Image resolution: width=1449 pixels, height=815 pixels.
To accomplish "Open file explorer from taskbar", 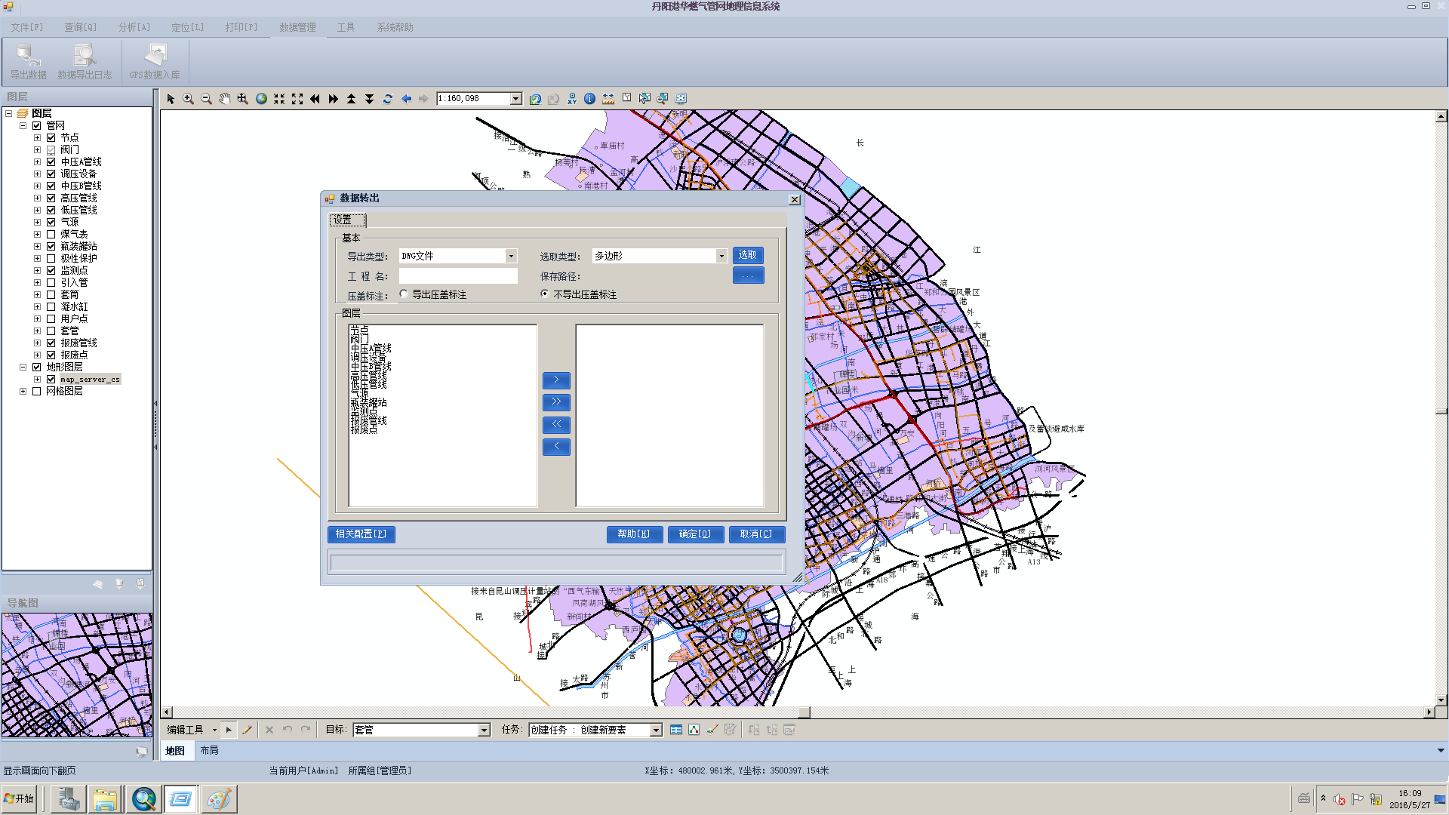I will click(x=105, y=799).
